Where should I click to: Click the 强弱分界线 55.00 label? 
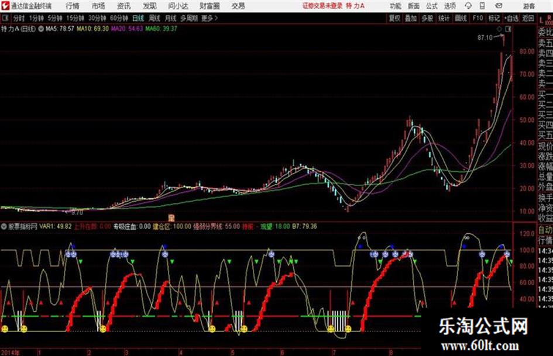[217, 227]
